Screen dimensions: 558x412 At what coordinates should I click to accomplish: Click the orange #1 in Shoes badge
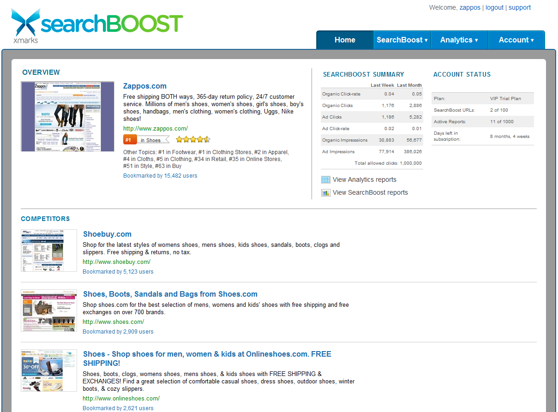[146, 140]
